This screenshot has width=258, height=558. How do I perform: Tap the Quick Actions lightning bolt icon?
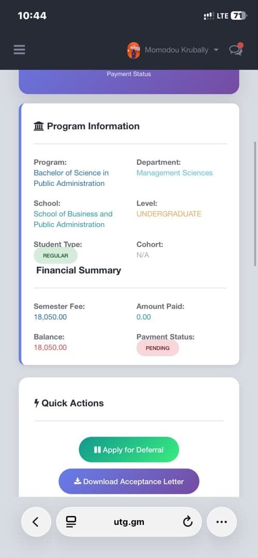click(x=36, y=403)
